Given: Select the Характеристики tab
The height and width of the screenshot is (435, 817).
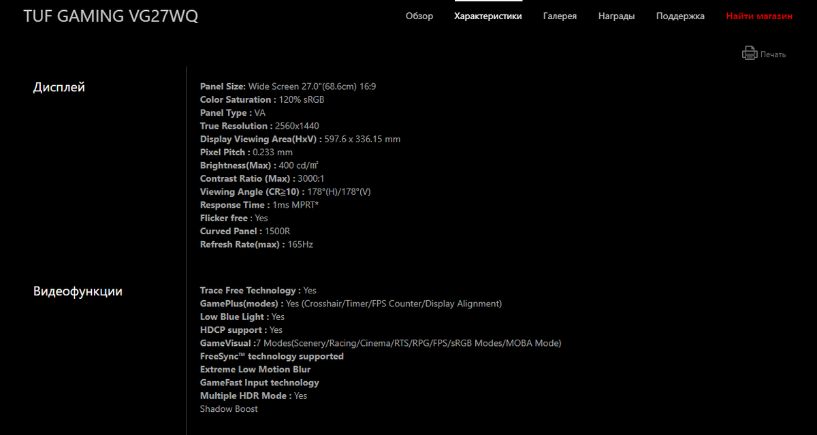Looking at the screenshot, I should click(x=488, y=16).
